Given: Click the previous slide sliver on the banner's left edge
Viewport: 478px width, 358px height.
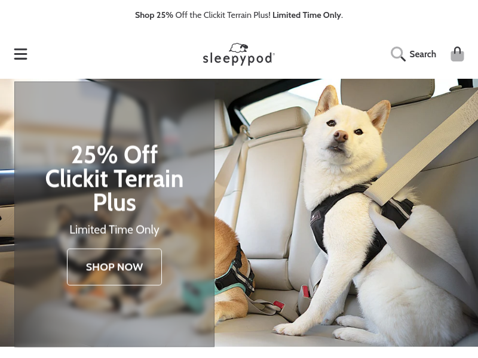Looking at the screenshot, I should pos(7,212).
